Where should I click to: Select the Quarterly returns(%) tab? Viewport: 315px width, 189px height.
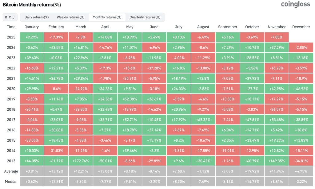click(x=145, y=17)
